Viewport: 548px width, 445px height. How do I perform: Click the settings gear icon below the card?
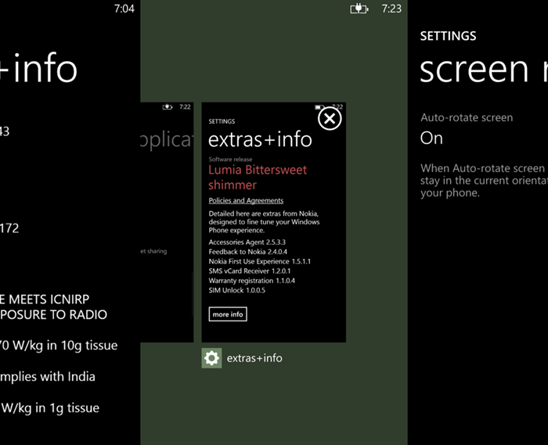tap(211, 358)
